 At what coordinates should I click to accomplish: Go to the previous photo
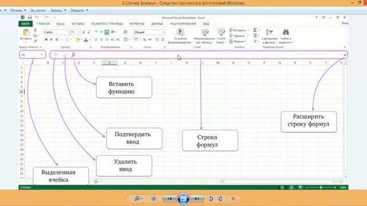point(170,199)
